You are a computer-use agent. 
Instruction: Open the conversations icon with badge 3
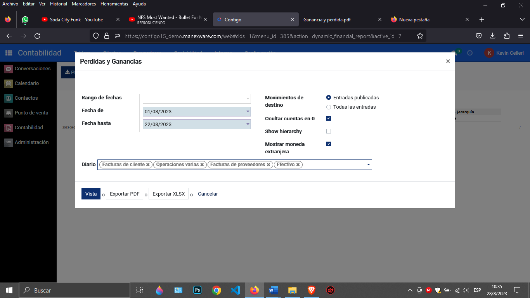pos(455,52)
